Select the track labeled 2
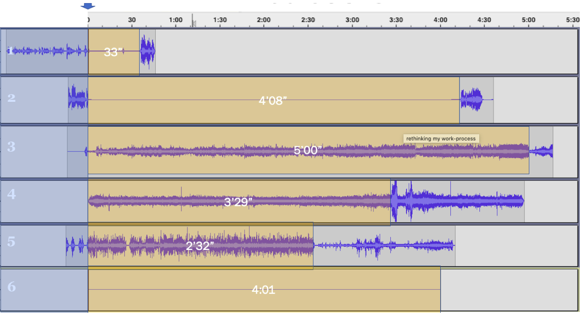Screen dimensions: 582x315 click(11, 98)
